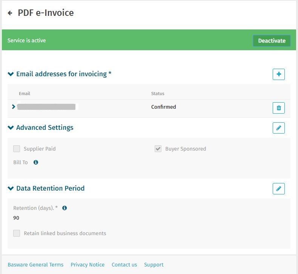Toggle the Supplier Paid checkbox
This screenshot has width=298, height=274.
tap(17, 149)
